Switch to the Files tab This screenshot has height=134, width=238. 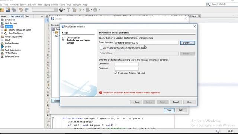click(x=27, y=16)
